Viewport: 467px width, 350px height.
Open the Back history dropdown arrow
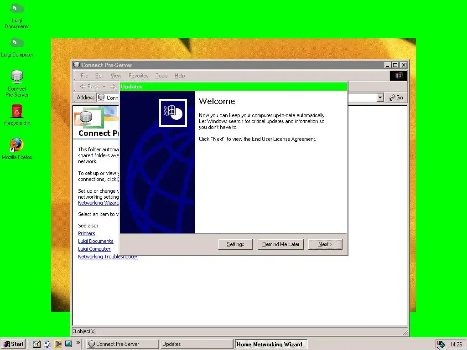pos(104,87)
